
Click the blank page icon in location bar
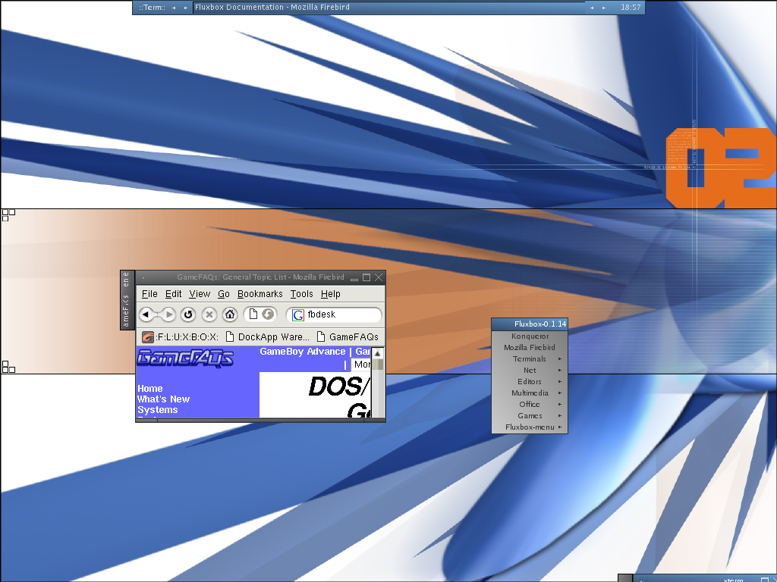(x=253, y=314)
